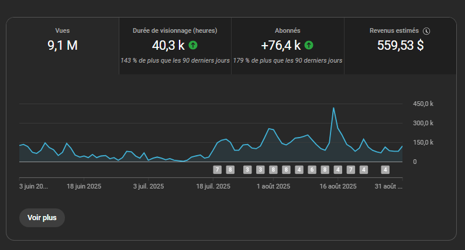Click green up-arrow icon next to +76,4 k
This screenshot has width=465, height=250.
[x=309, y=45]
